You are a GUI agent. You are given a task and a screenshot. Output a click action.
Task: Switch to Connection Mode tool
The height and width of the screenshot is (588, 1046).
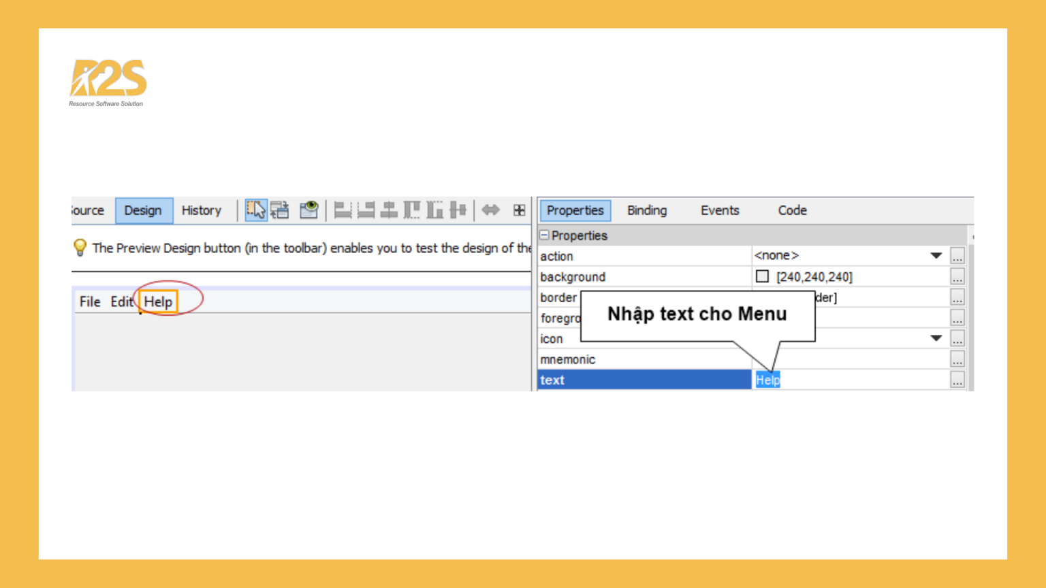click(280, 210)
